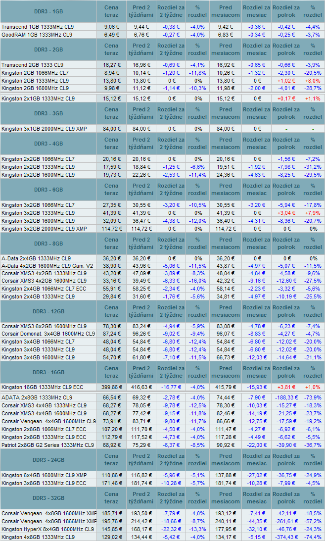The height and width of the screenshot is (541, 325).
Task: Select the DDR3 - 12GB section header
Action: tap(48, 311)
